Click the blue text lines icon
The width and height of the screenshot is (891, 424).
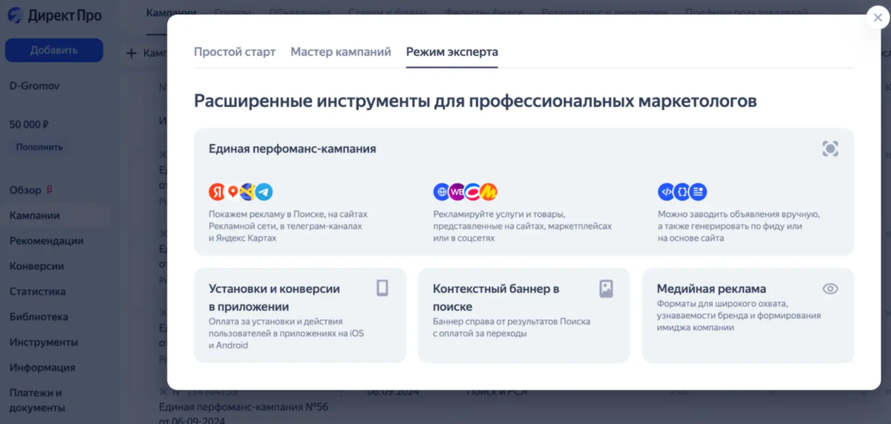tap(698, 192)
